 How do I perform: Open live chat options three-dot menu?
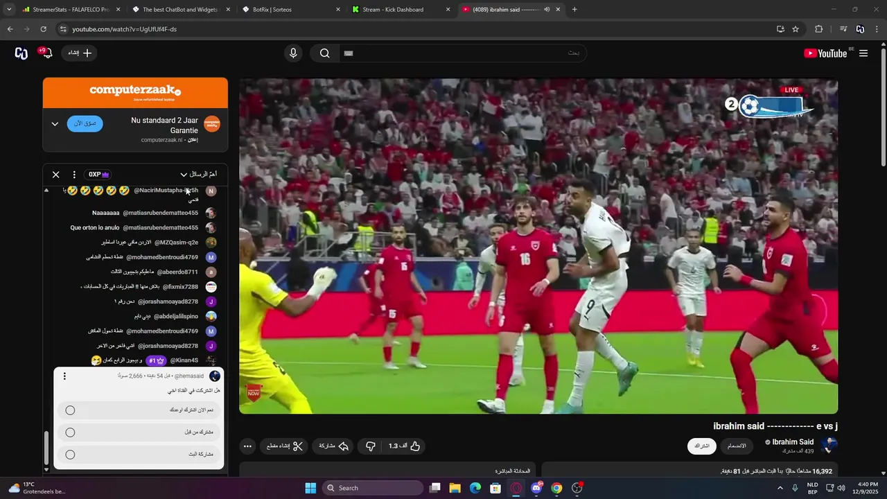click(74, 175)
